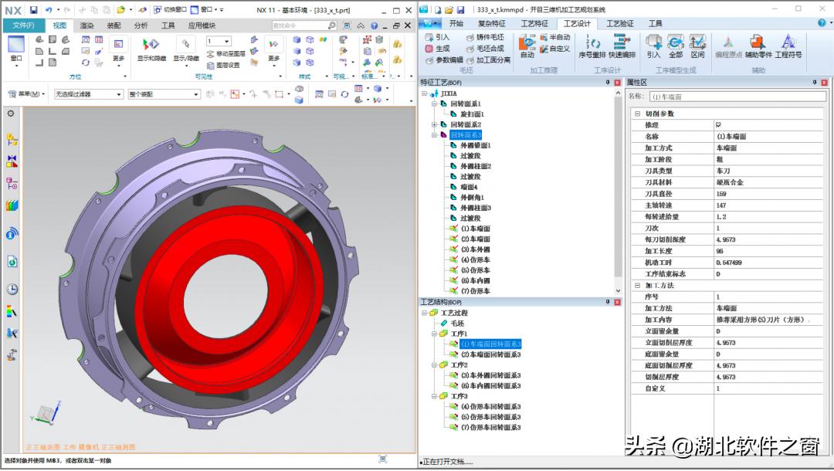Open NX 文件(F) file menu
The image size is (834, 471).
coord(23,25)
